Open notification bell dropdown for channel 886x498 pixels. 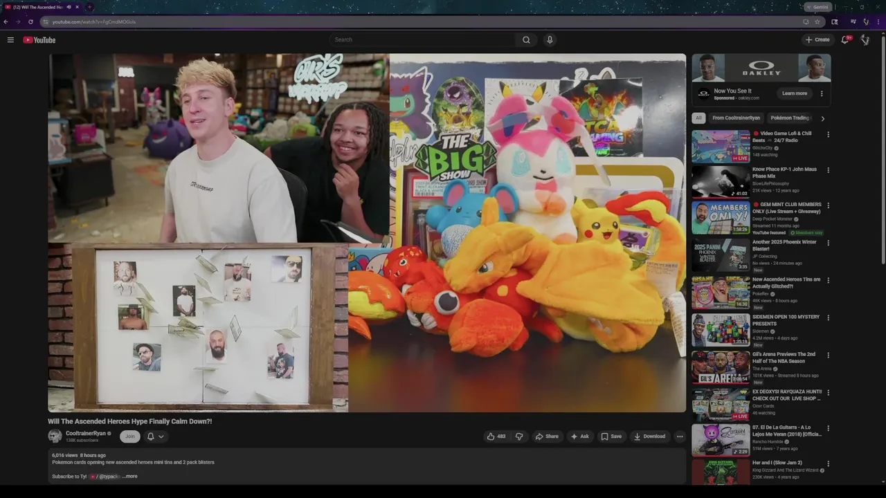[x=155, y=436]
